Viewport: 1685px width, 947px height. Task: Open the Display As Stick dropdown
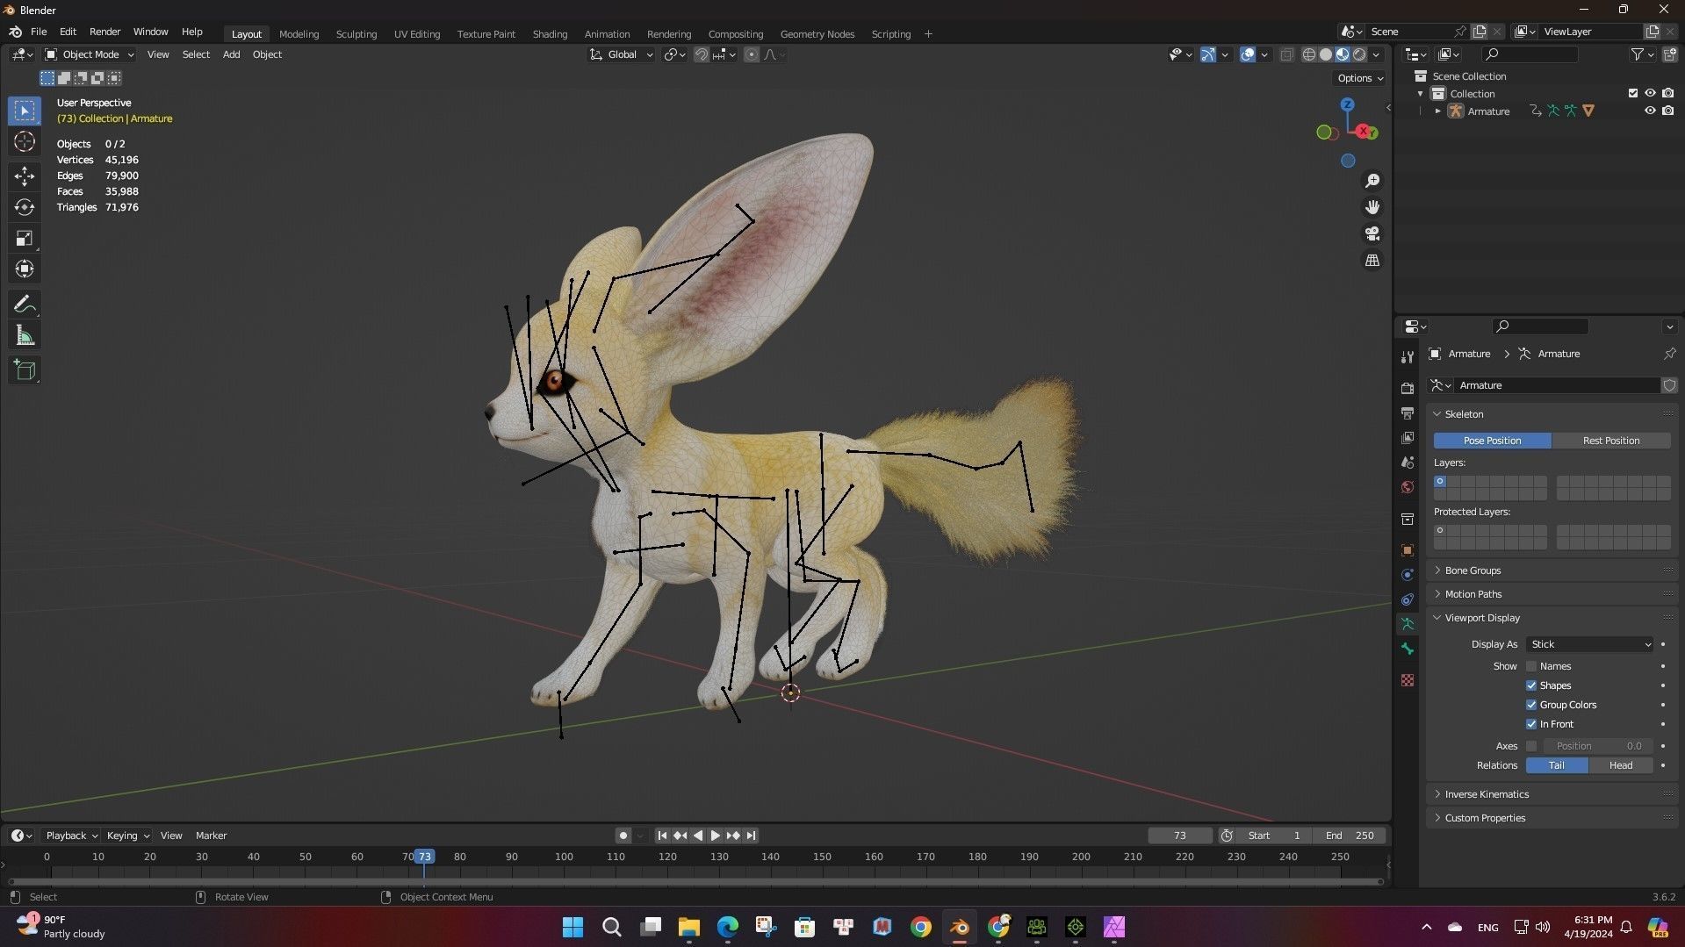1590,644
